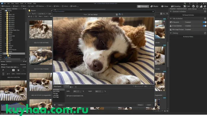Switch to Edit mode

pos(187,6)
